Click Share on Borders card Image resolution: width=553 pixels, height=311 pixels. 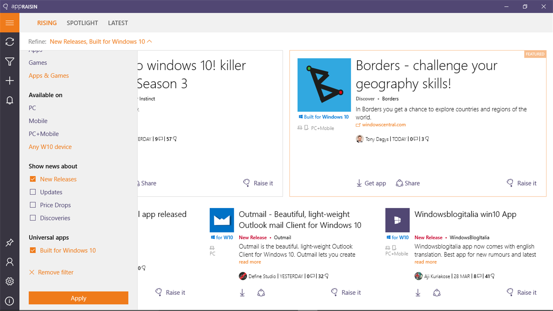click(408, 183)
